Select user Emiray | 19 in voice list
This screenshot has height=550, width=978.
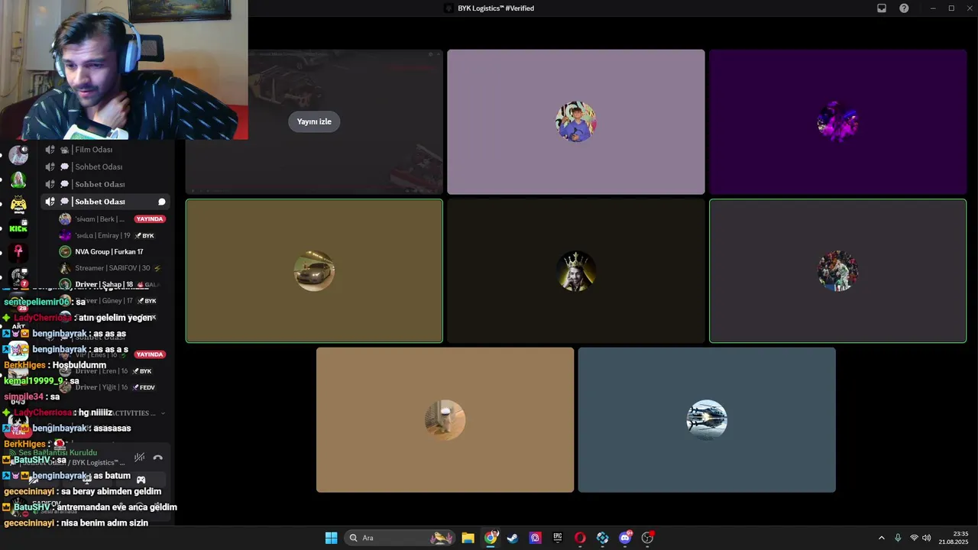pyautogui.click(x=107, y=235)
